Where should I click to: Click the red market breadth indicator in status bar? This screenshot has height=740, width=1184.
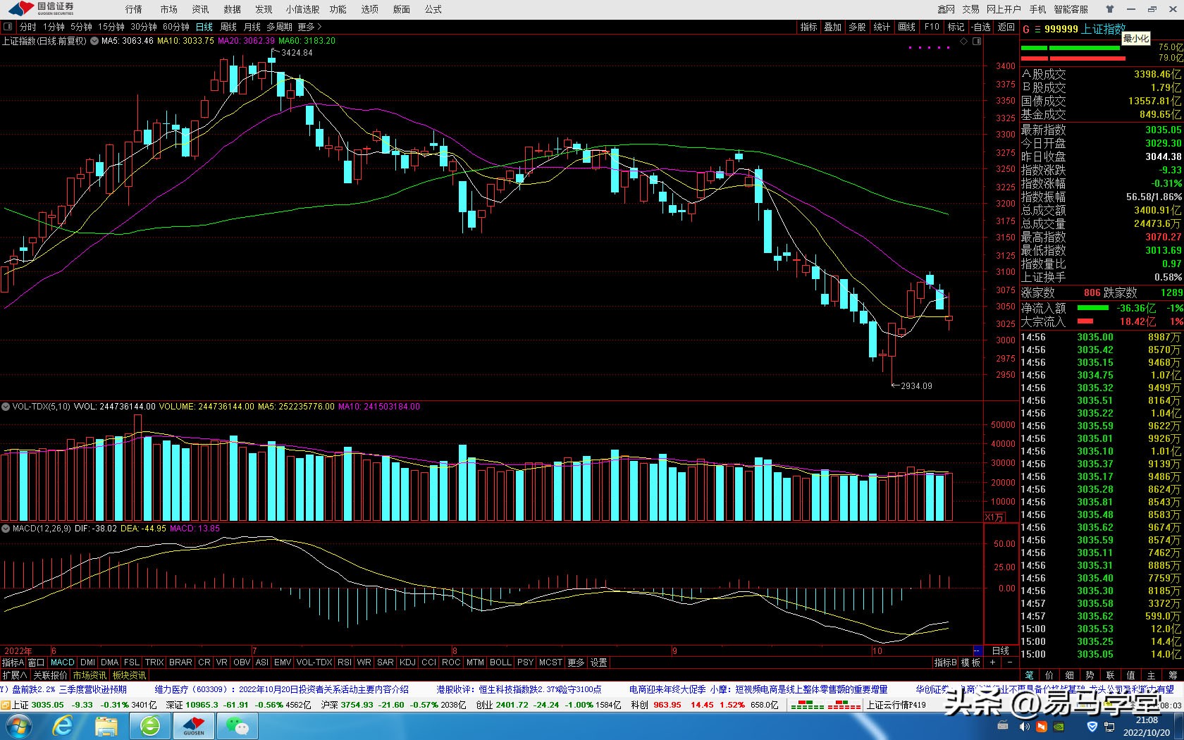pos(844,705)
